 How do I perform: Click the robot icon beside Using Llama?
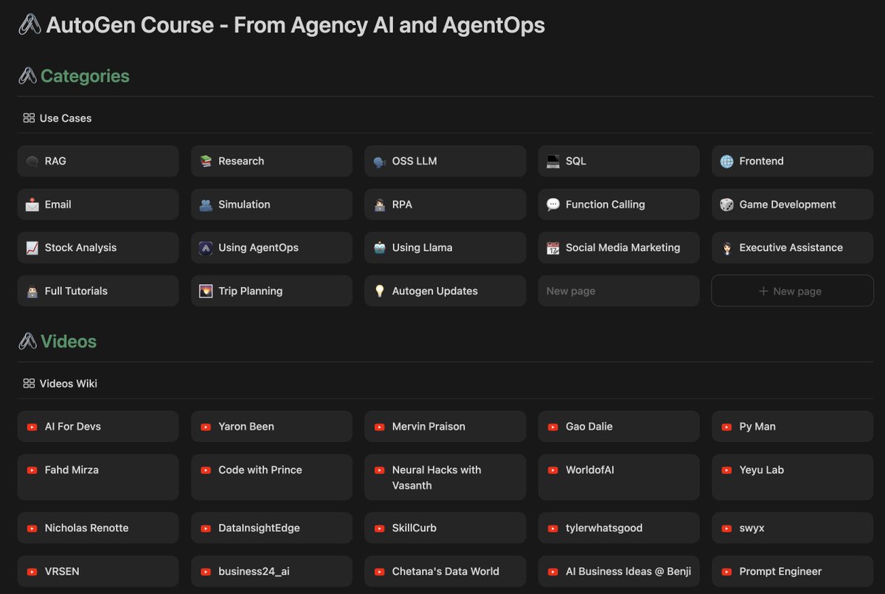379,248
